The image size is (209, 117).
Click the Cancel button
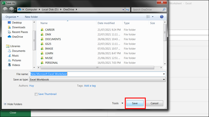(155, 103)
